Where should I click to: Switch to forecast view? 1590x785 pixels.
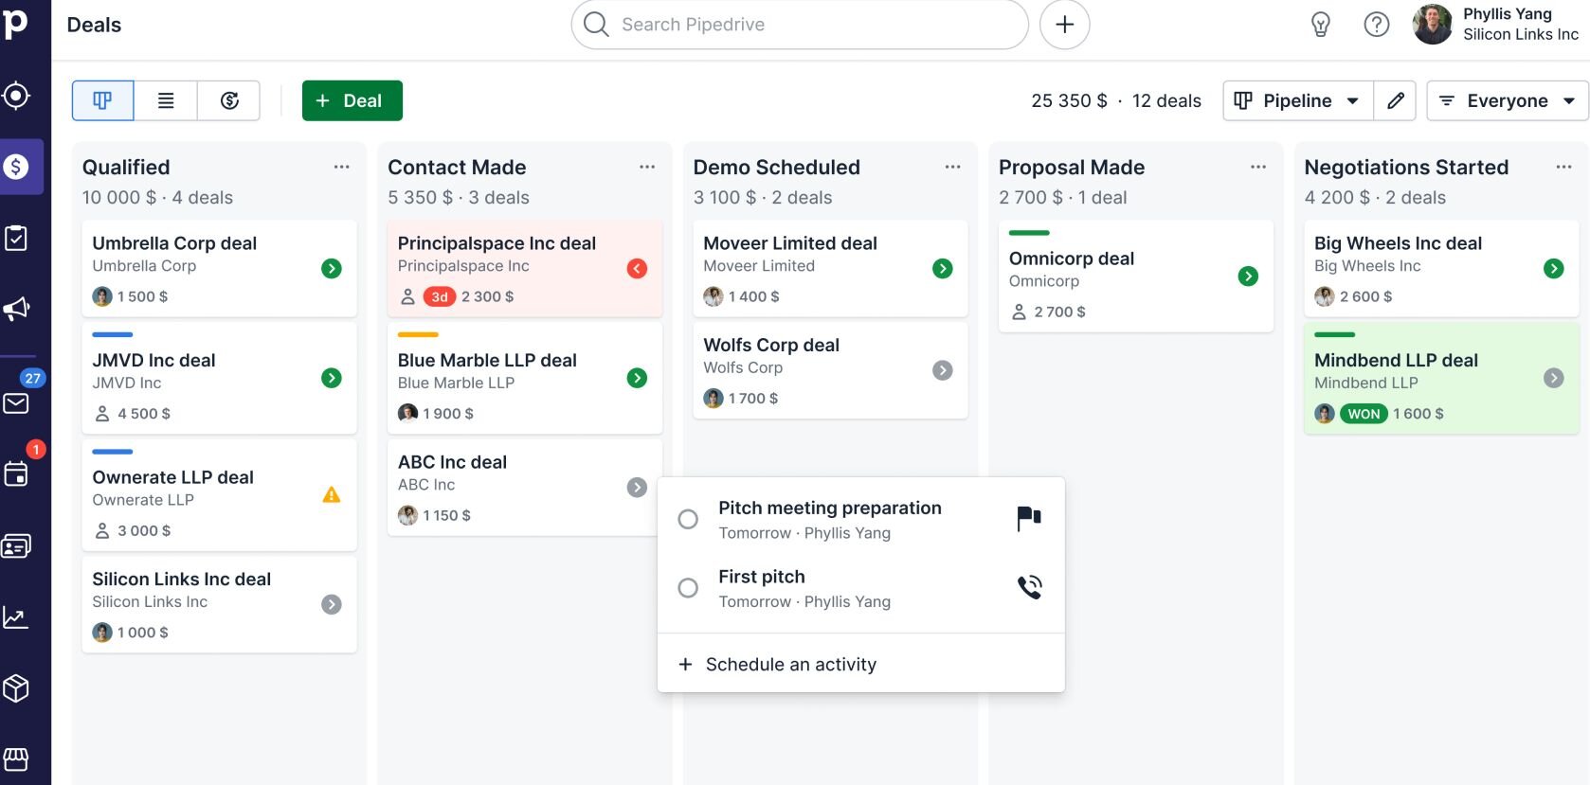coord(229,100)
